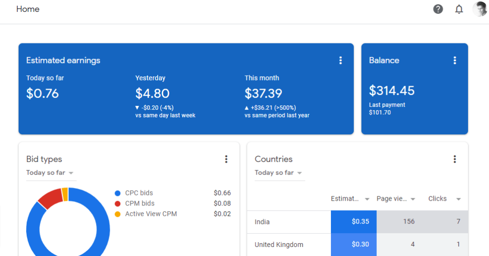489x256 pixels.
Task: Expand Bid types 'Today so far' dropdown
Action: click(x=50, y=173)
